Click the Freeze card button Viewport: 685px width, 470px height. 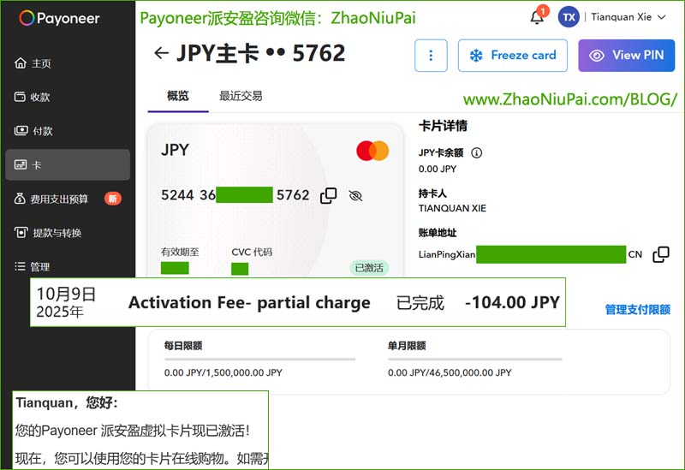[512, 56]
